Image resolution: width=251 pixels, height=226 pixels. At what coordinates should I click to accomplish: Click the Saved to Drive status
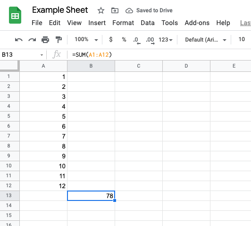pyautogui.click(x=149, y=10)
